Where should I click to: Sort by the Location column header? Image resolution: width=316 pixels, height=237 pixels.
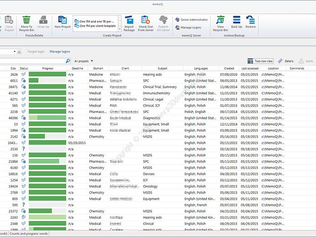point(273,69)
